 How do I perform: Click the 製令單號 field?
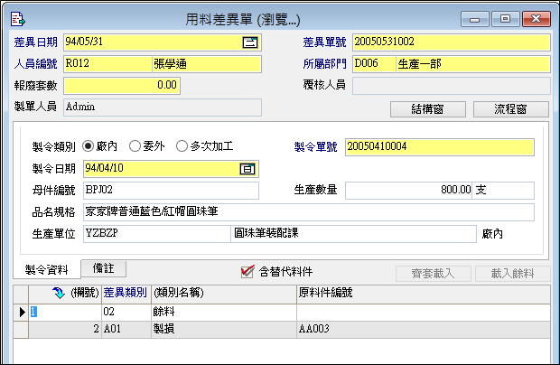[439, 146]
